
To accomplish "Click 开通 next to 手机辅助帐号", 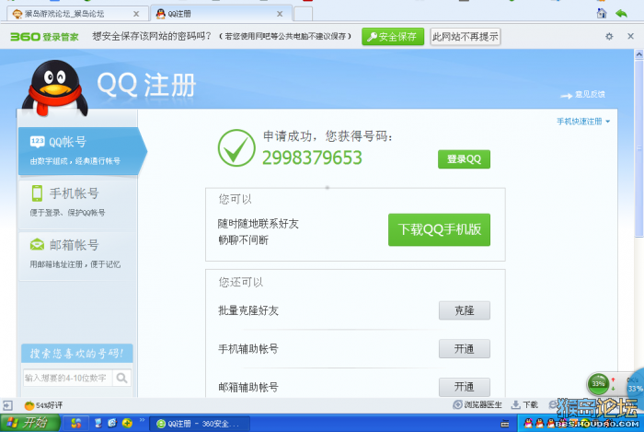I will pos(464,348).
